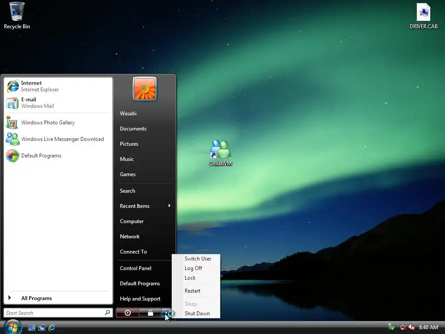Open Connect To from Start menu
The width and height of the screenshot is (445, 334).
[133, 252]
